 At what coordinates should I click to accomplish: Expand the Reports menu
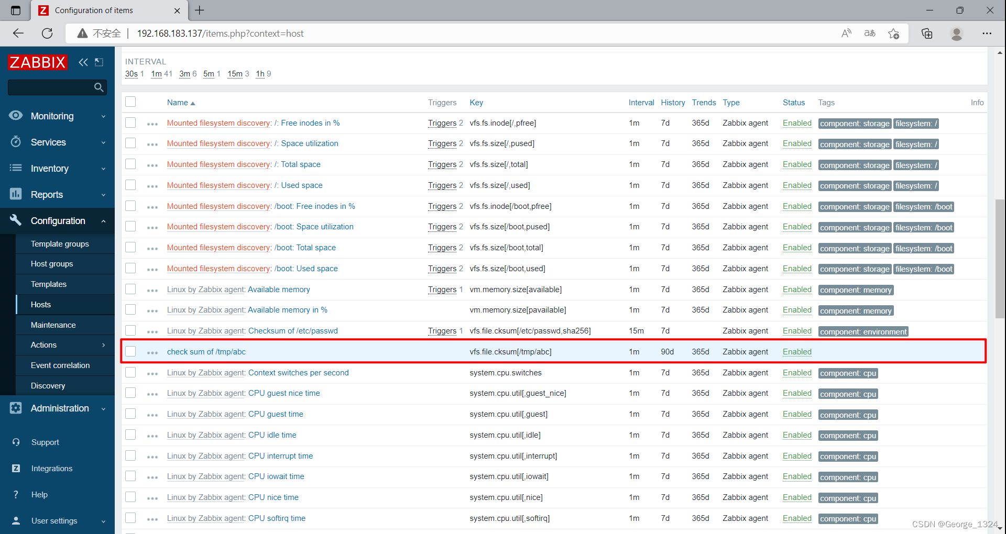pos(103,195)
